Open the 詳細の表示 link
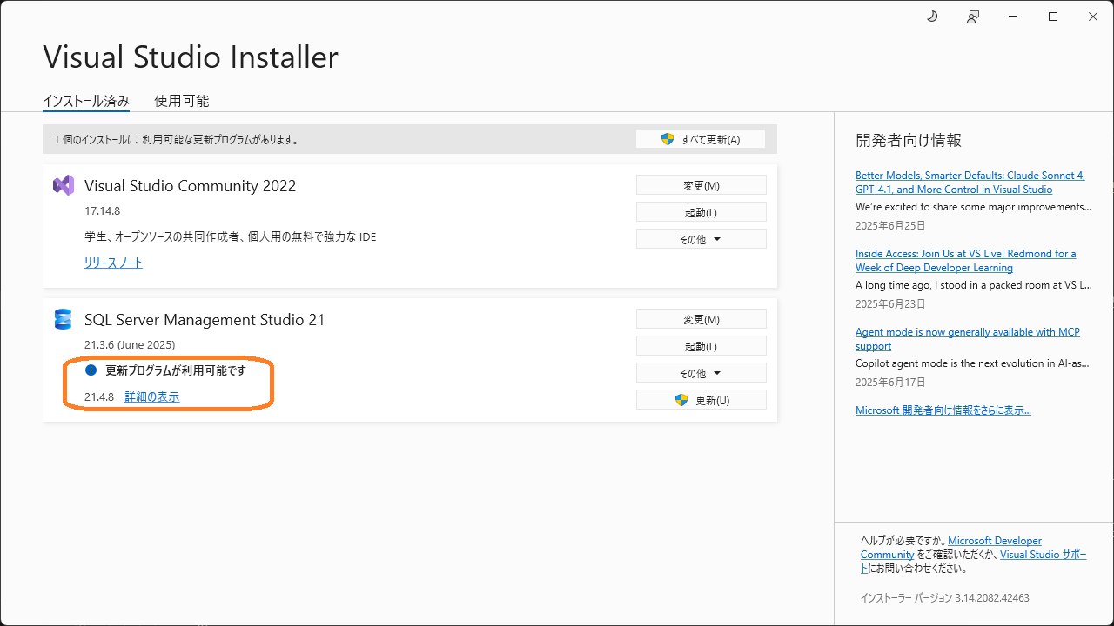 pos(152,396)
